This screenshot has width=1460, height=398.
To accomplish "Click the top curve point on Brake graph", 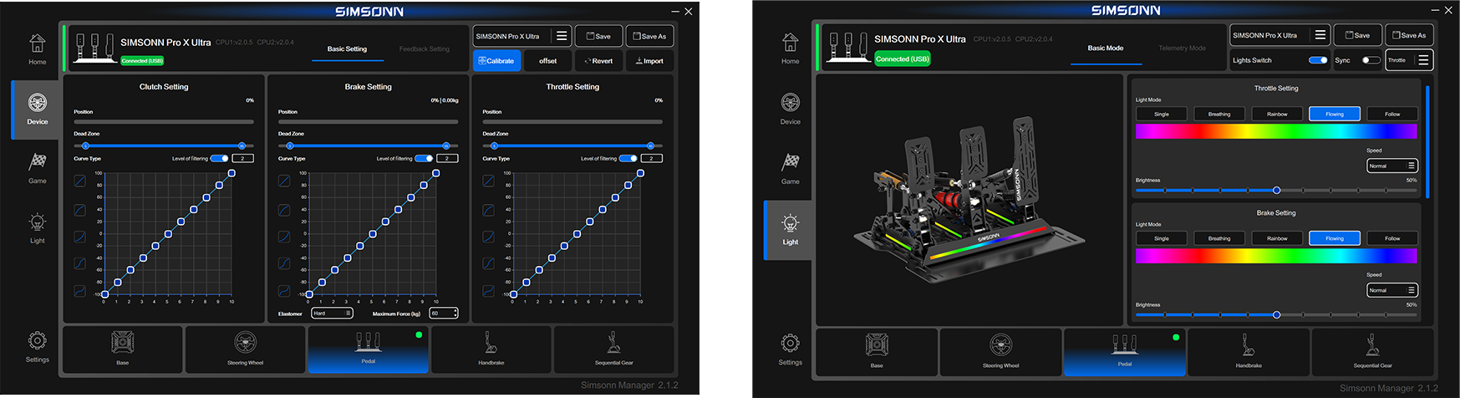I will click(x=435, y=173).
